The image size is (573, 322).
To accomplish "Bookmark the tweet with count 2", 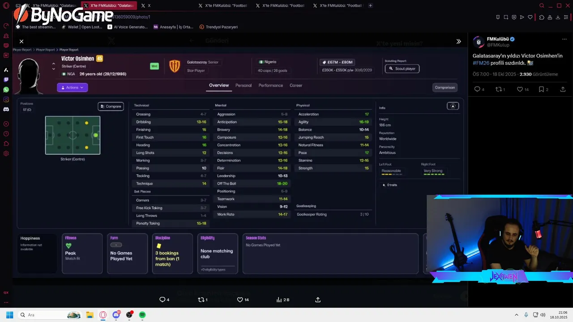I will point(541,89).
